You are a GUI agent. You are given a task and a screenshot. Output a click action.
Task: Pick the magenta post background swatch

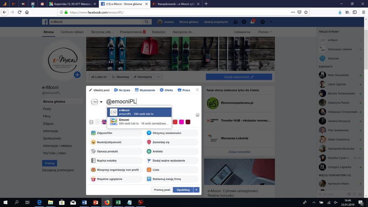coord(181,122)
